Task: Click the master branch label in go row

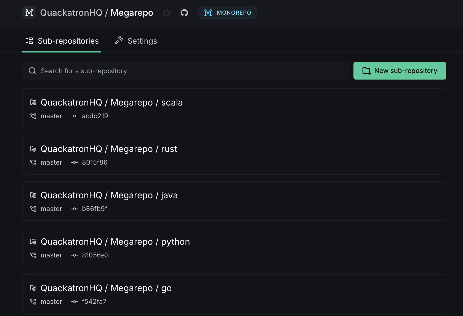Action: (x=51, y=302)
